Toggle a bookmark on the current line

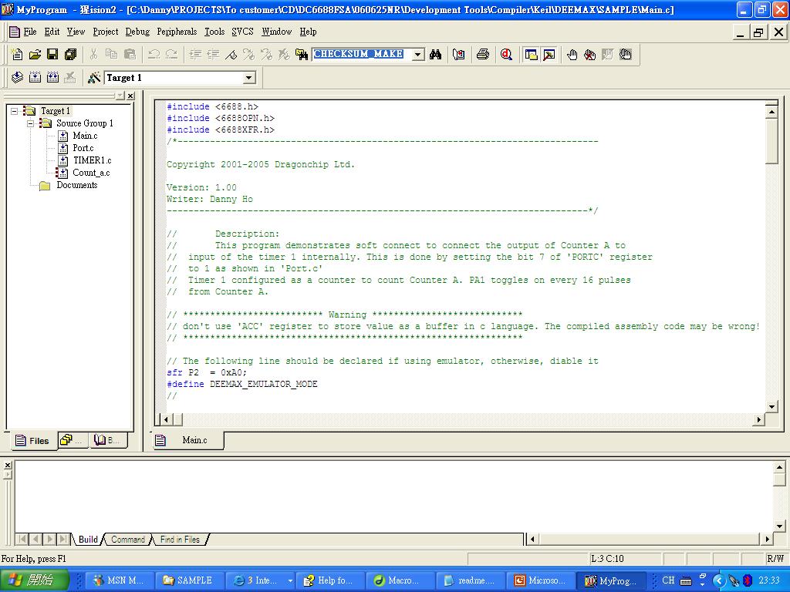(x=231, y=55)
